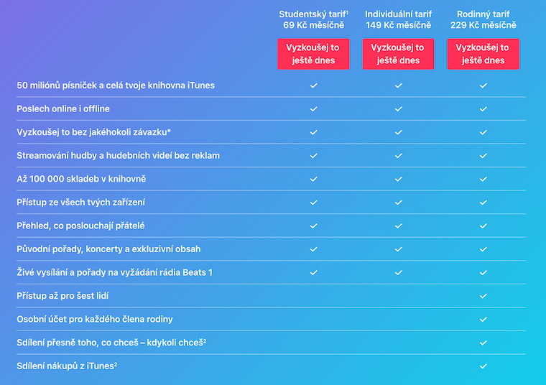The image size is (546, 385).
Task: Click Individuální checkmark for Beats 1 row
Action: 398,272
